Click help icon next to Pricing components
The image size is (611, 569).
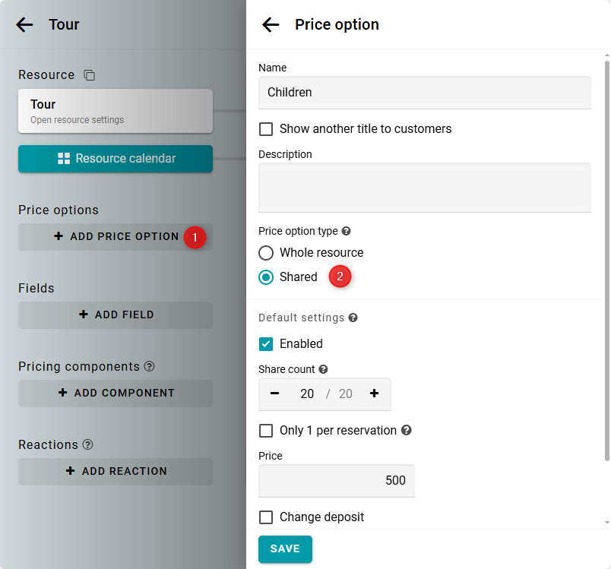coord(149,366)
